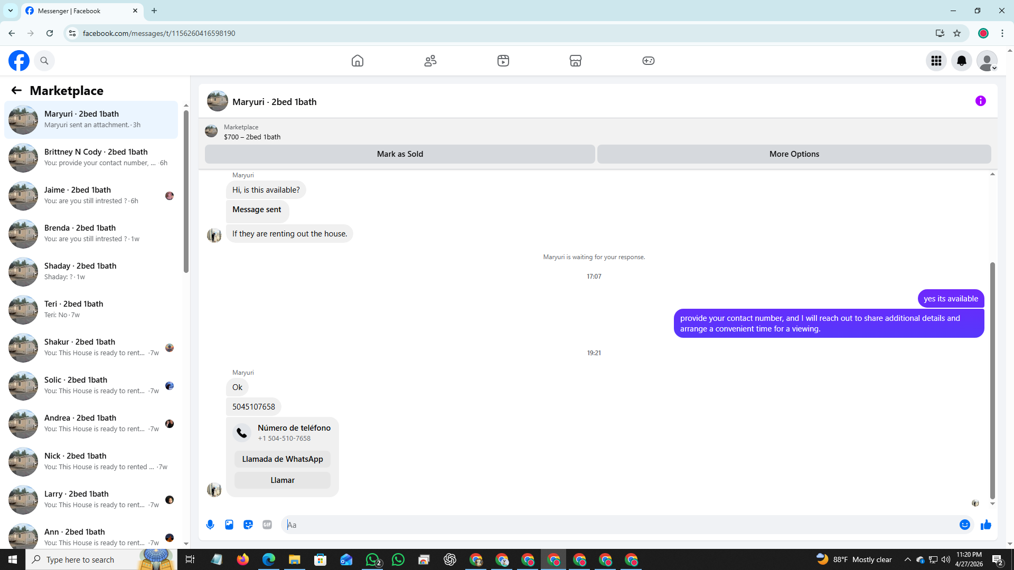Click the +1 504-510-7658 phone number

284,439
